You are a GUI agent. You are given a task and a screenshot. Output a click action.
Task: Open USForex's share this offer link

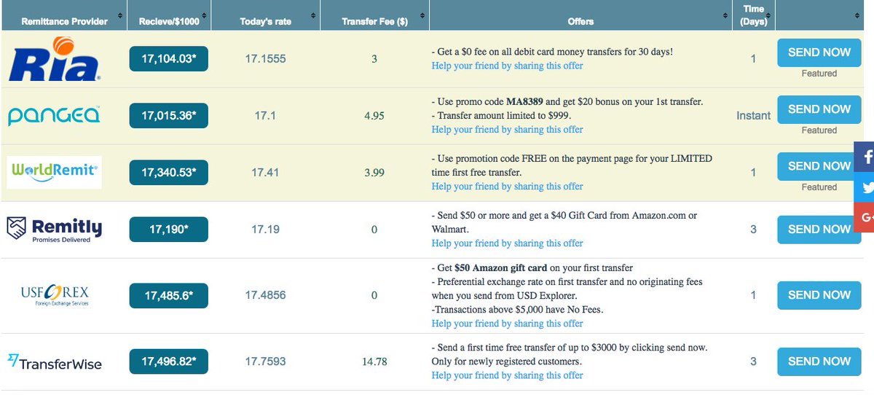(507, 324)
